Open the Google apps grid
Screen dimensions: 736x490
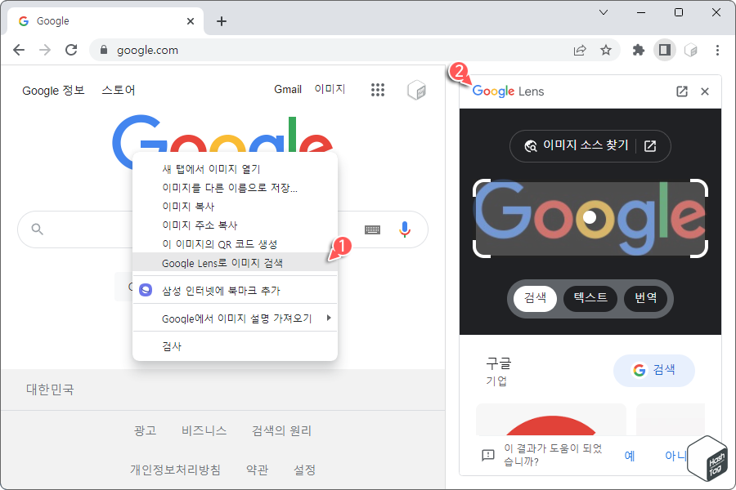(x=377, y=90)
